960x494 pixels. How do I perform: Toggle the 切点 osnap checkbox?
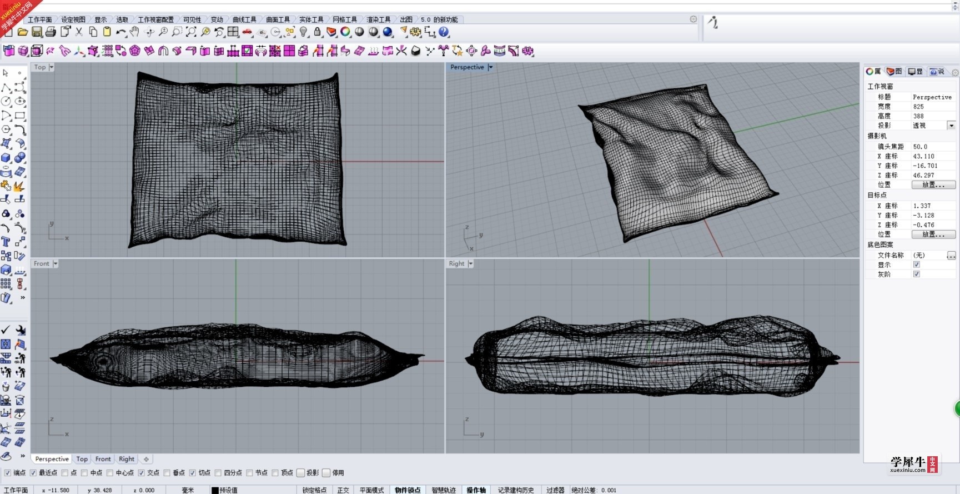192,473
